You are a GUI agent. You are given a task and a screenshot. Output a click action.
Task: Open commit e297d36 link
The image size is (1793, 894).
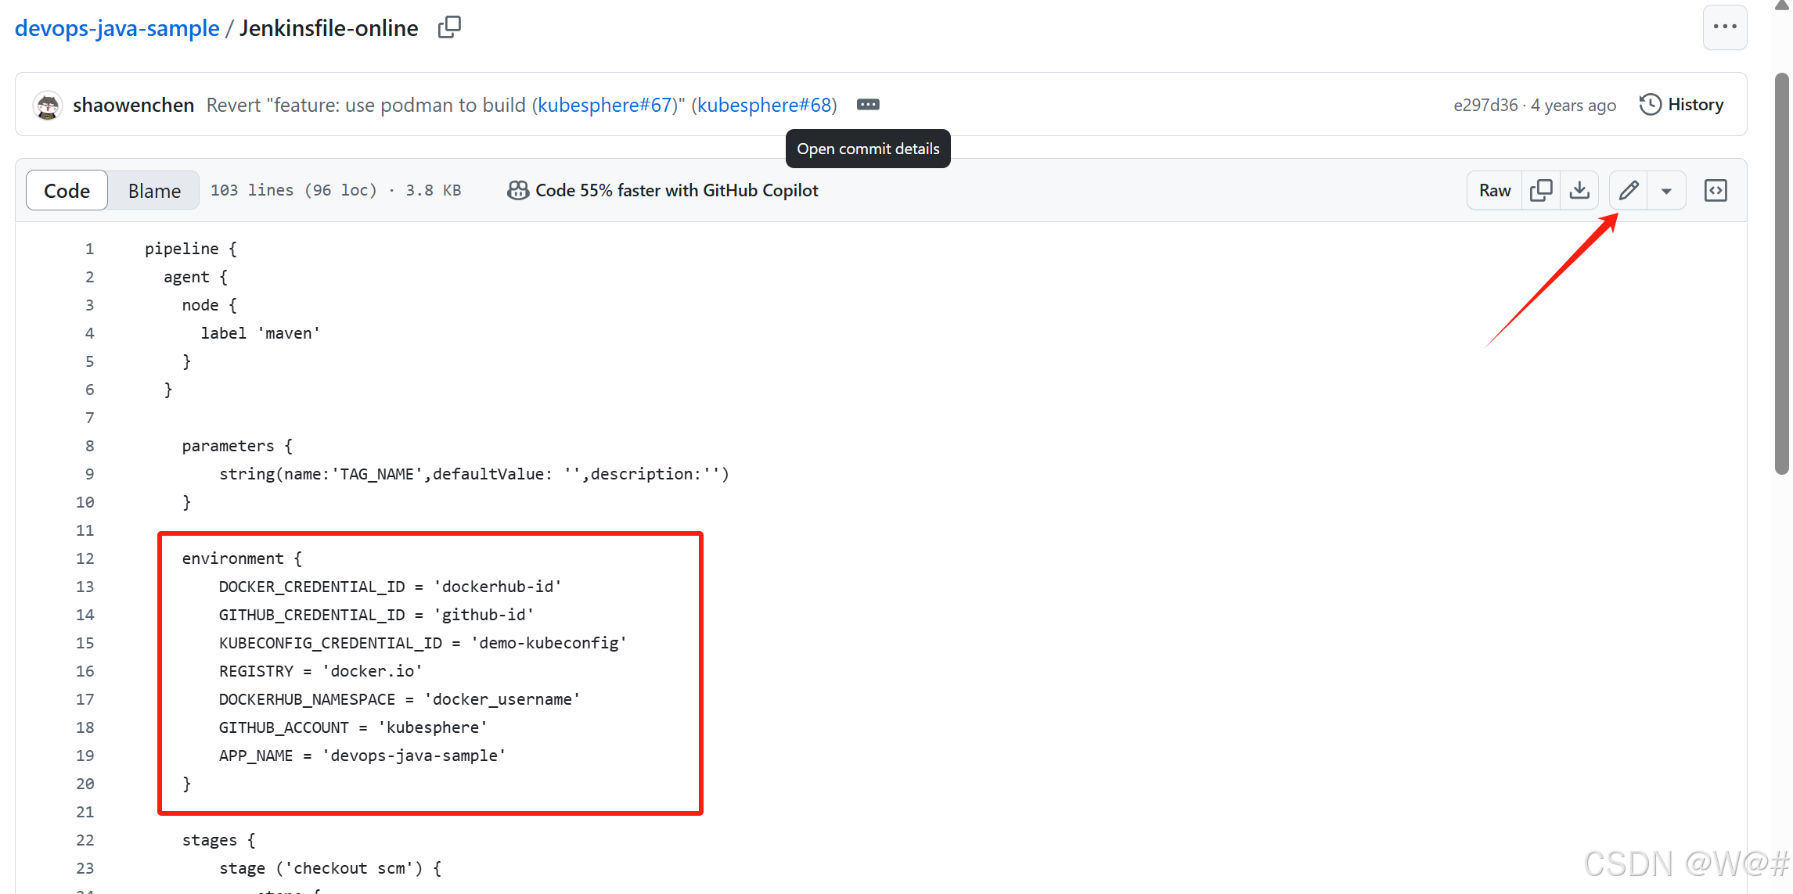pos(1485,105)
